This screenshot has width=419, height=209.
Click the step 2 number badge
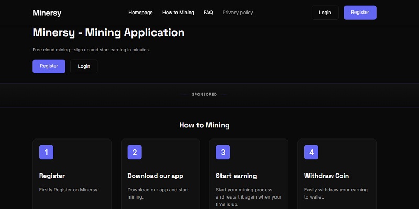(x=135, y=152)
